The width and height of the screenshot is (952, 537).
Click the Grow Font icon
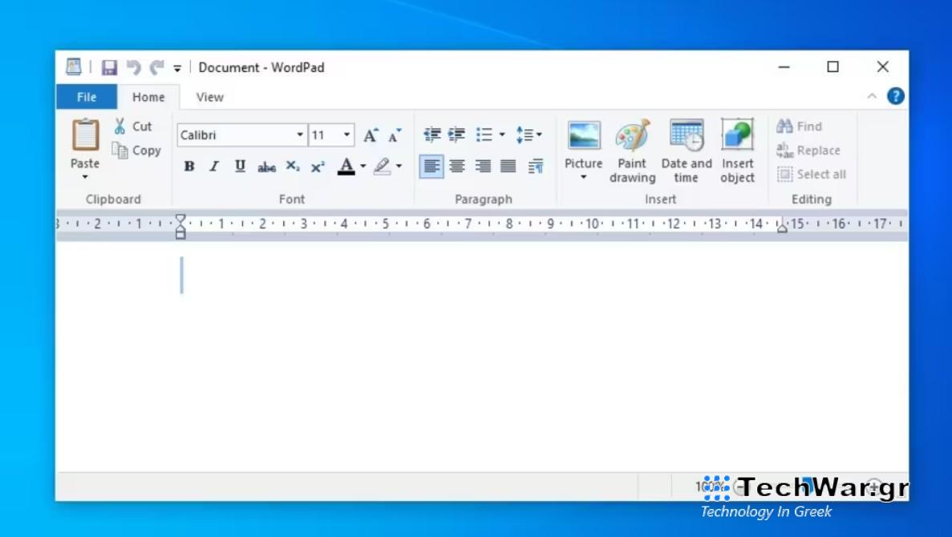pyautogui.click(x=370, y=135)
